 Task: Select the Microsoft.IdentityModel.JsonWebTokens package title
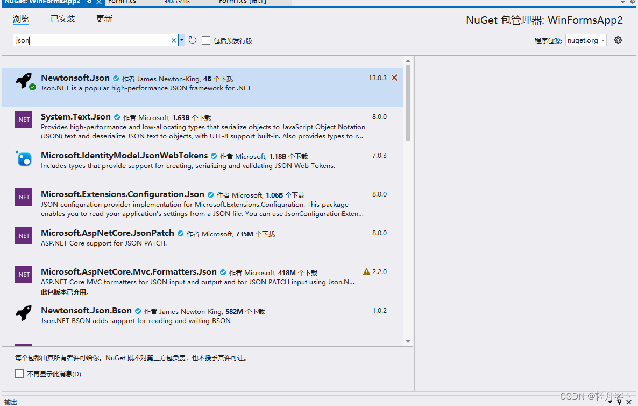[124, 156]
